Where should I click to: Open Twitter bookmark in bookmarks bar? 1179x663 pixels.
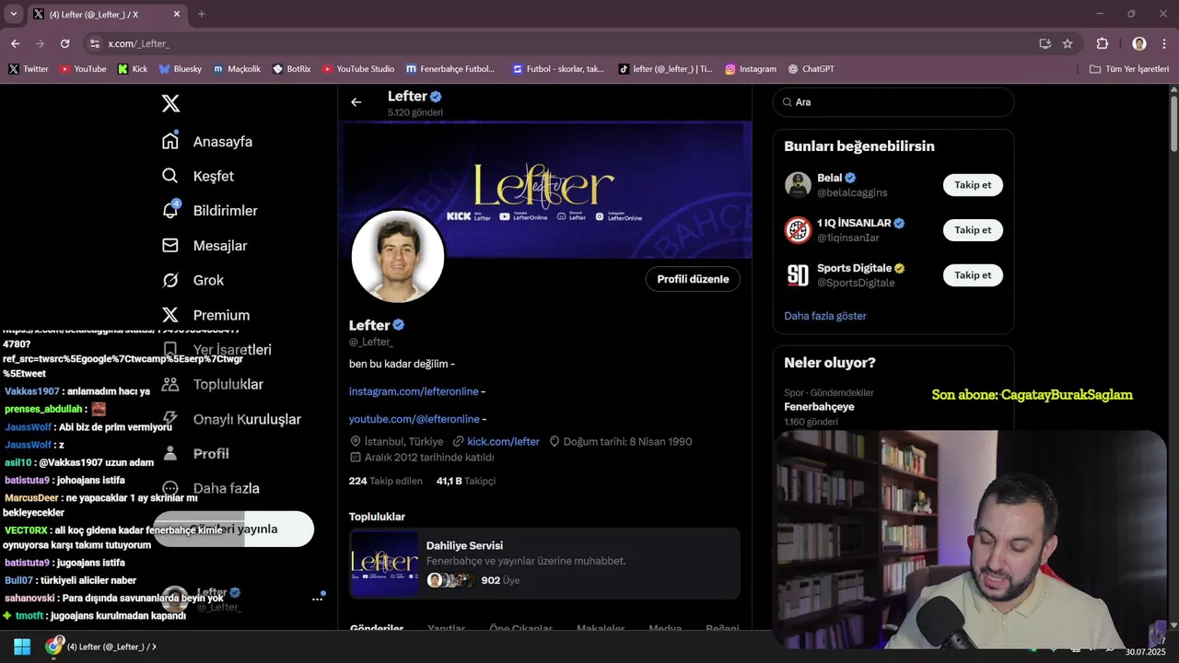[x=29, y=69]
